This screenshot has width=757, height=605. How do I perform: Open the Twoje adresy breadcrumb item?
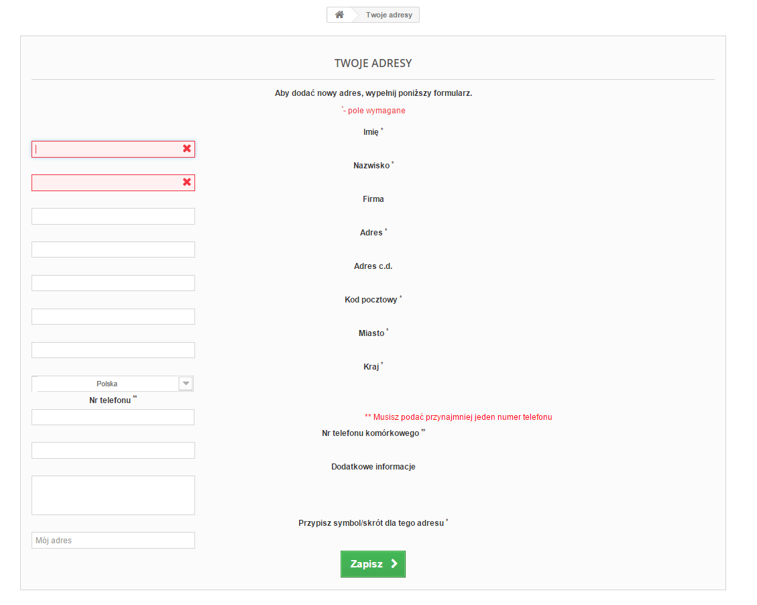tap(389, 15)
